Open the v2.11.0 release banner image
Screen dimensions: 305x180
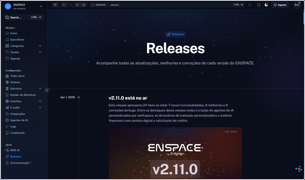click(175, 153)
